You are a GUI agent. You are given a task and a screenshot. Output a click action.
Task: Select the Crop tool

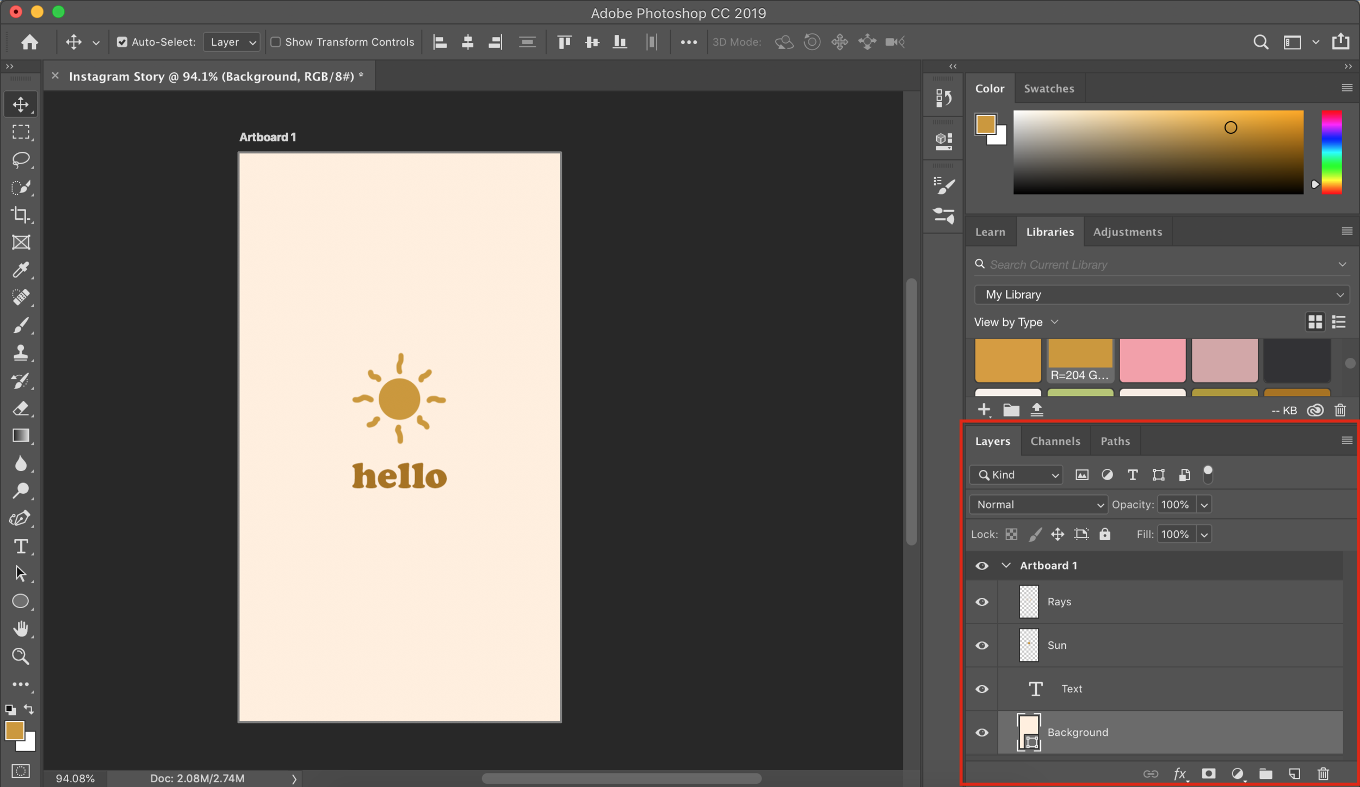(x=21, y=215)
